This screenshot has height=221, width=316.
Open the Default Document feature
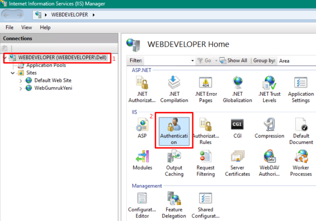301,131
